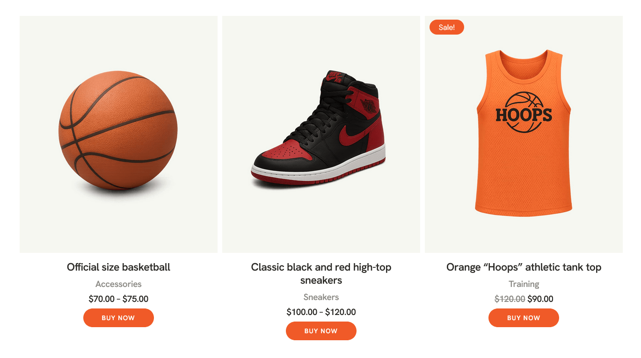Click the HOOPS logo on the tank top
Viewport: 641px width, 358px height.
[x=524, y=113]
